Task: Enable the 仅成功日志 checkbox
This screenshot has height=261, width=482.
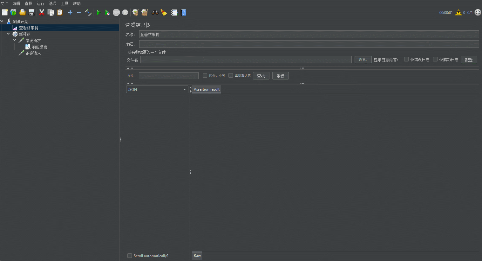Action: [435, 60]
